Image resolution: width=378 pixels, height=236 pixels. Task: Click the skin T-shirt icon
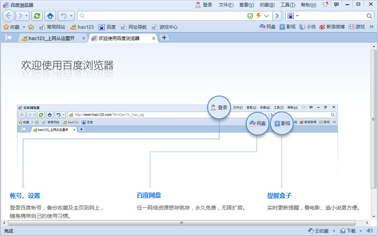click(325, 4)
